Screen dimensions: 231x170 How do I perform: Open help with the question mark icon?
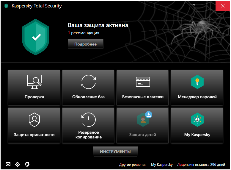click(x=194, y=6)
